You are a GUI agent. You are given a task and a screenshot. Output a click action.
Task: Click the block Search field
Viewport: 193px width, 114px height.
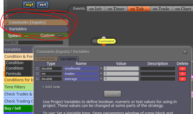click(40, 43)
